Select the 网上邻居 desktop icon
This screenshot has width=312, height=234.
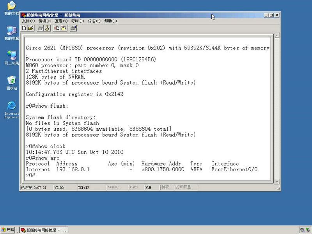[12, 58]
